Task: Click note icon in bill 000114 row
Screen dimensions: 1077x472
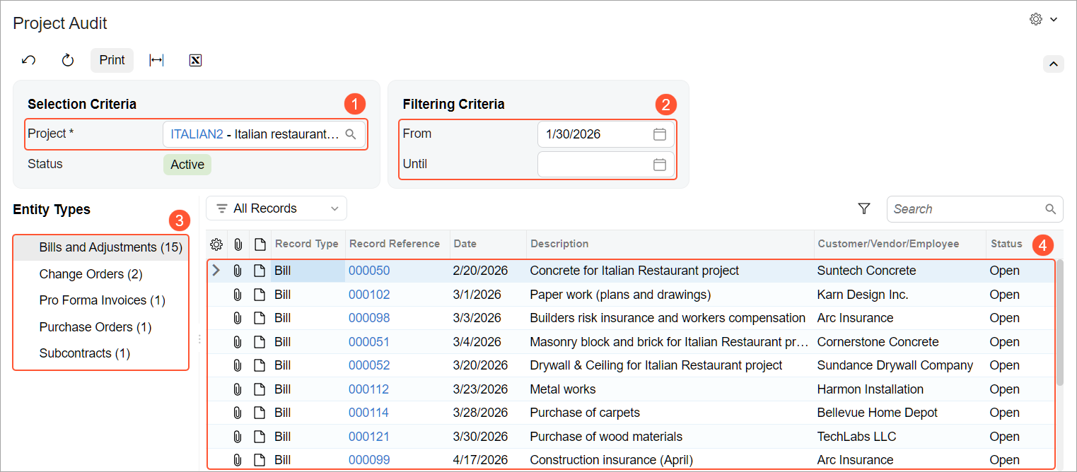Action: (260, 413)
